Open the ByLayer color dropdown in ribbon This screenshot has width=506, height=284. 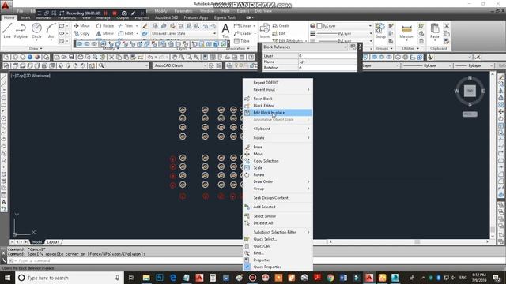pos(345,26)
